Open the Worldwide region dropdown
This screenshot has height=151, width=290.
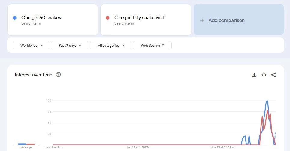[x=31, y=46]
